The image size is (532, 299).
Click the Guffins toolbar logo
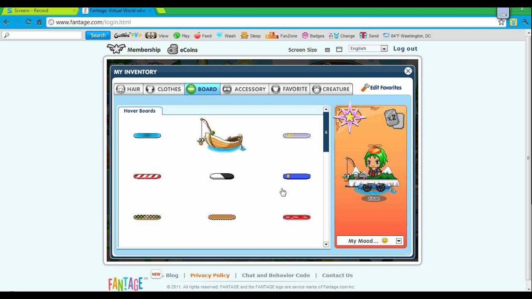click(x=127, y=35)
